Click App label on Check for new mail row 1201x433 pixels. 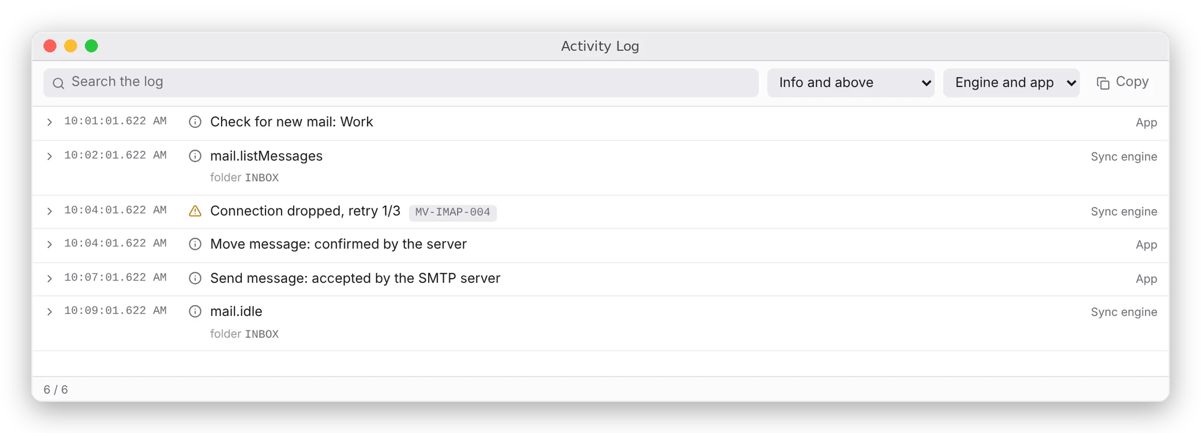[x=1146, y=123]
